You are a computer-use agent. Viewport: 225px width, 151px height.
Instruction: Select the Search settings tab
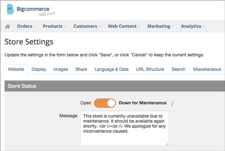(178, 69)
